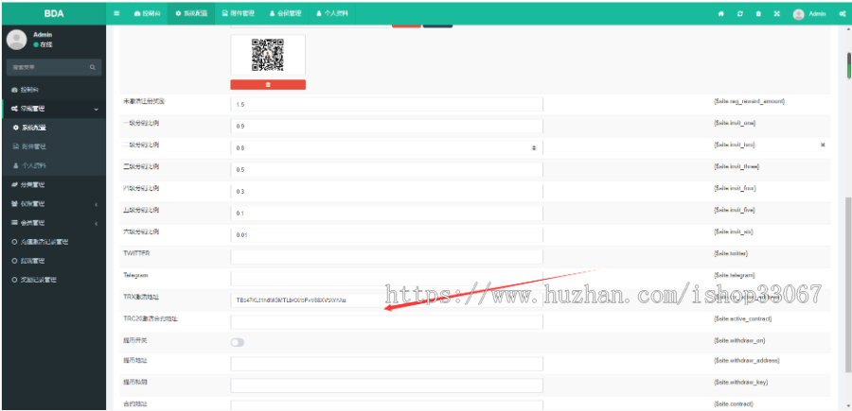The width and height of the screenshot is (852, 411).
Task: Open 控制台 in the sidebar
Action: coord(54,90)
